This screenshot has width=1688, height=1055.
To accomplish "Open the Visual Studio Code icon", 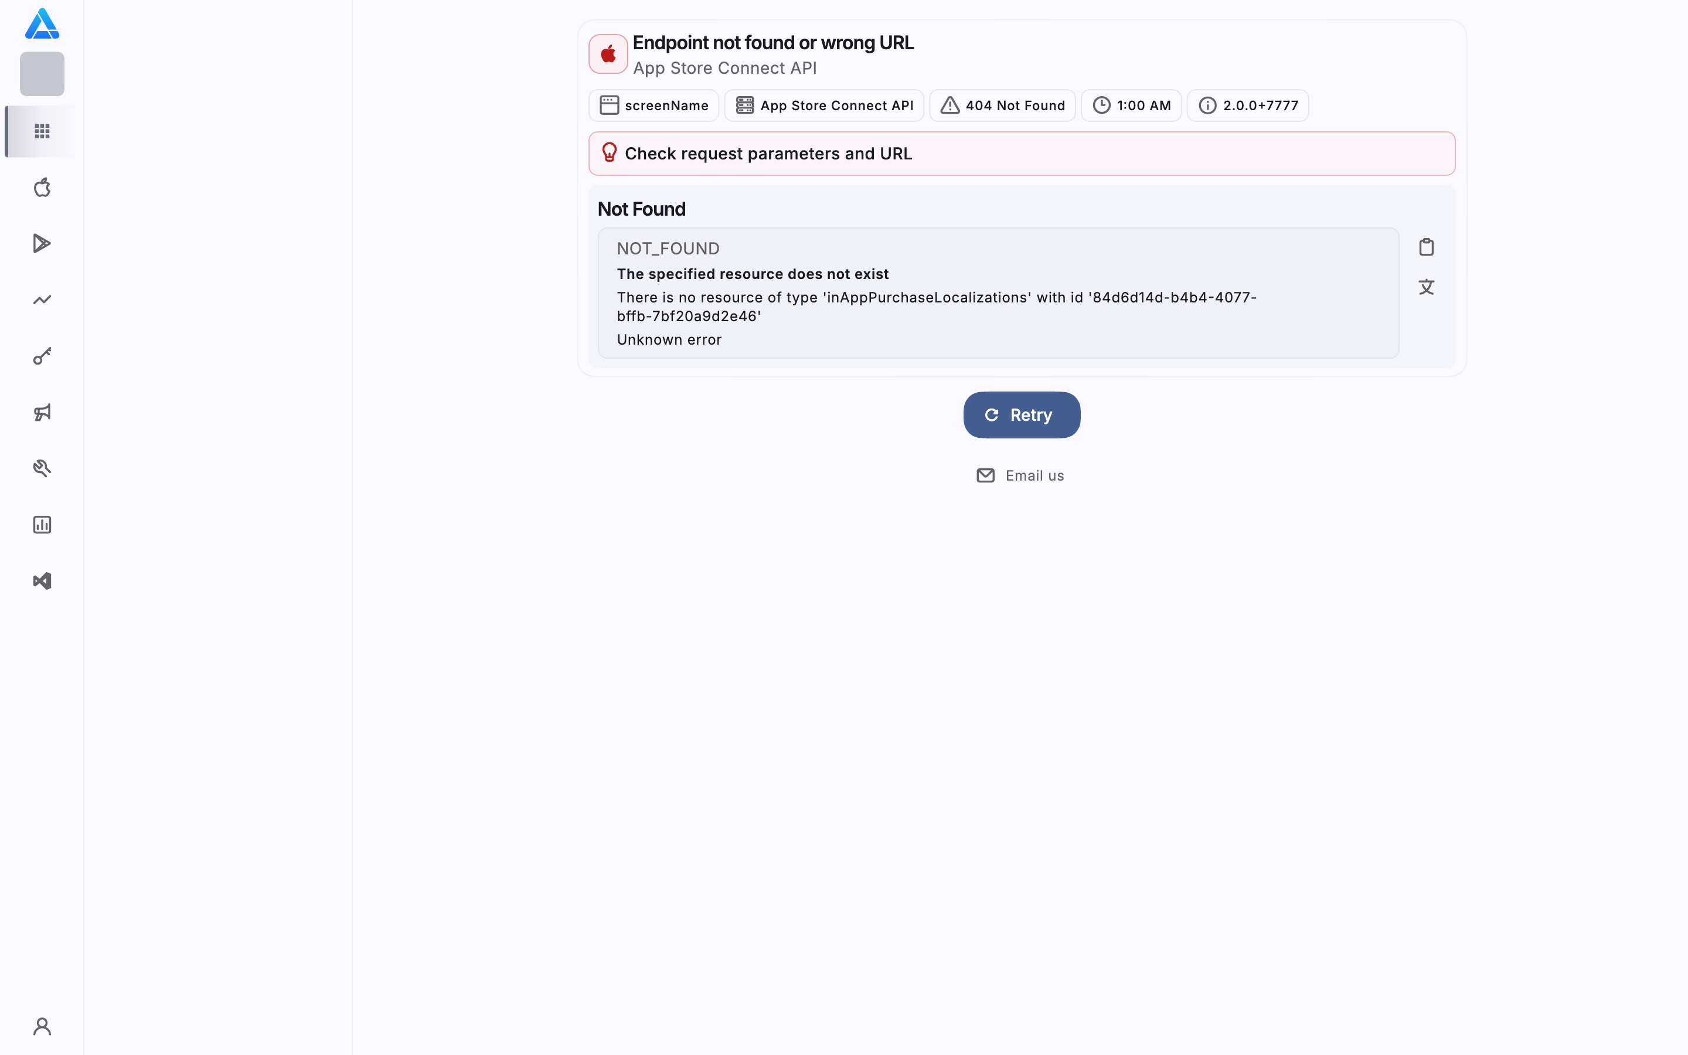I will (x=42, y=581).
